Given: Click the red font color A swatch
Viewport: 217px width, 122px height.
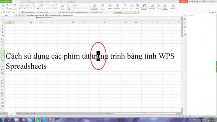Looking at the screenshot, I should [x=38, y=8].
